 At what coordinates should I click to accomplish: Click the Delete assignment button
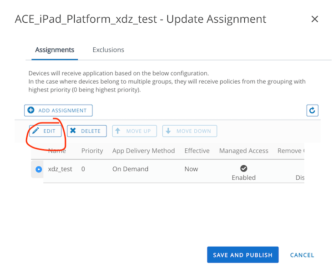[x=86, y=131]
